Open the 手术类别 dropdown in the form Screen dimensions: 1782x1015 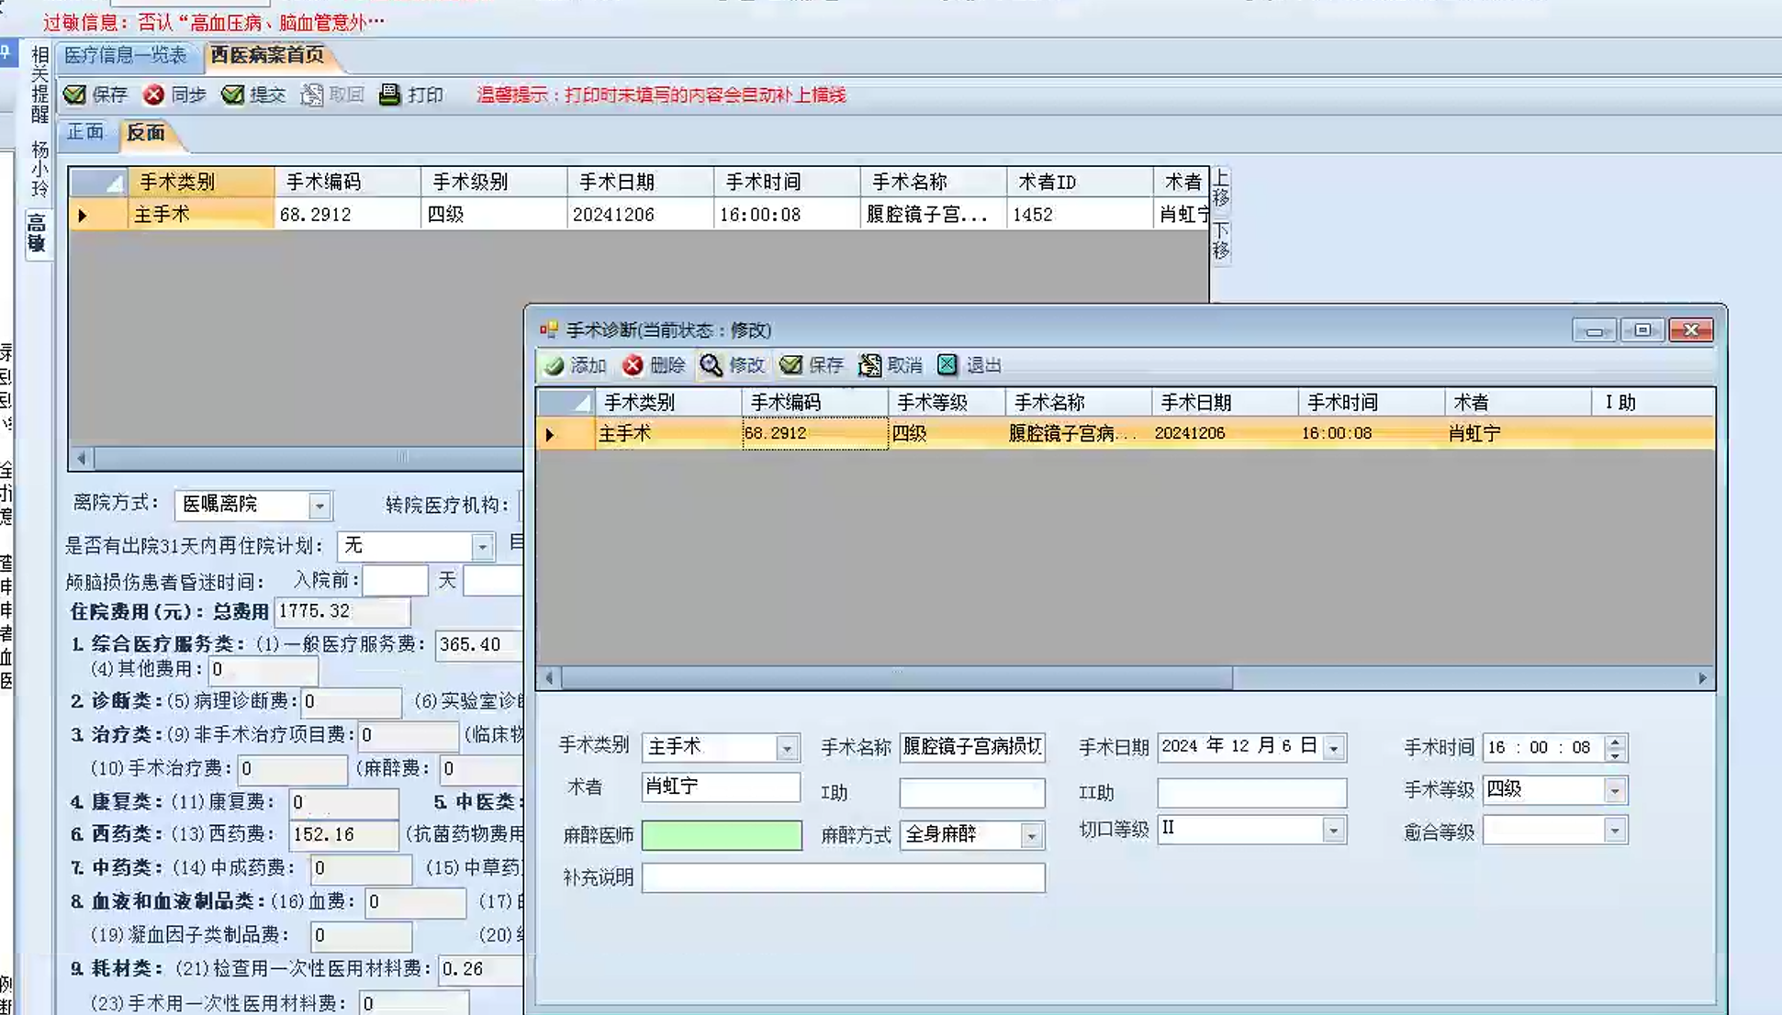[787, 748]
